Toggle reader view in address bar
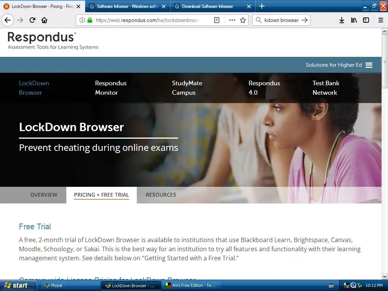The height and width of the screenshot is (291, 388). pyautogui.click(x=216, y=20)
